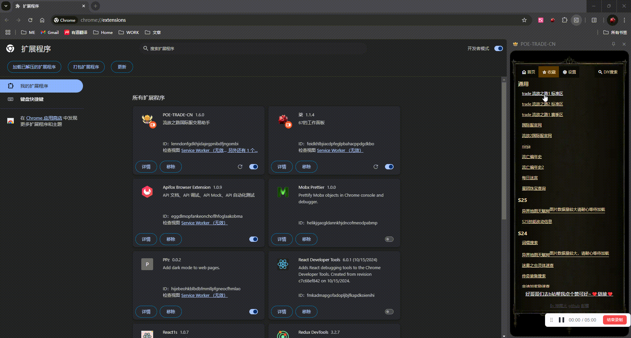
Task: Disable the PPz extension
Action: pos(254,312)
